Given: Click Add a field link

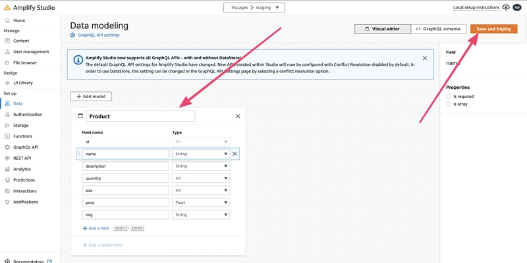Looking at the screenshot, I should pos(96,228).
